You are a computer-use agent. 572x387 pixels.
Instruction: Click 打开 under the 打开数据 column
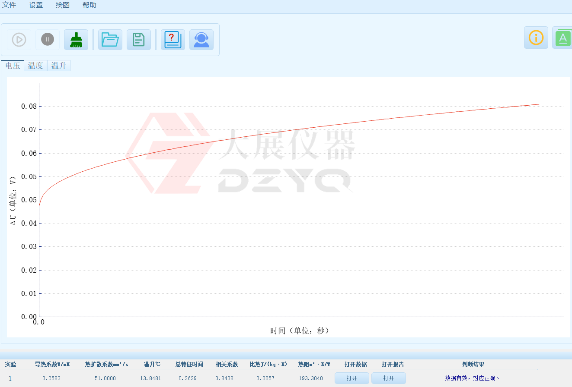[x=352, y=378]
